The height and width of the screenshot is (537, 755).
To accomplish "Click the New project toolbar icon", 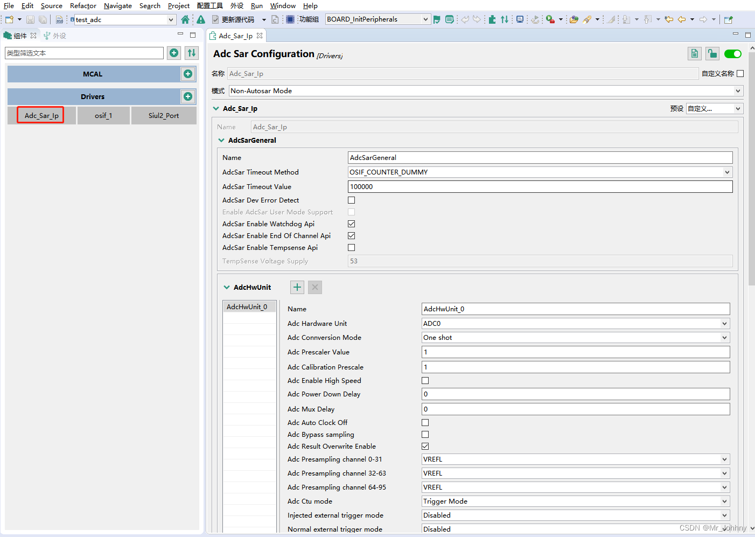I will [x=9, y=19].
